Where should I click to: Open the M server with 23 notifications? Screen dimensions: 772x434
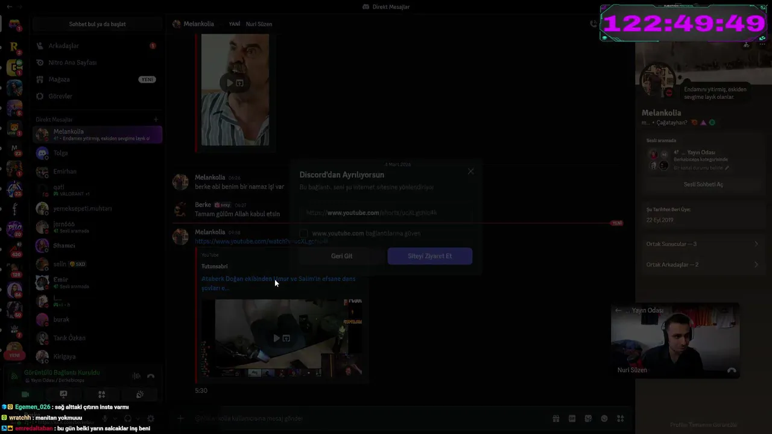click(x=14, y=149)
